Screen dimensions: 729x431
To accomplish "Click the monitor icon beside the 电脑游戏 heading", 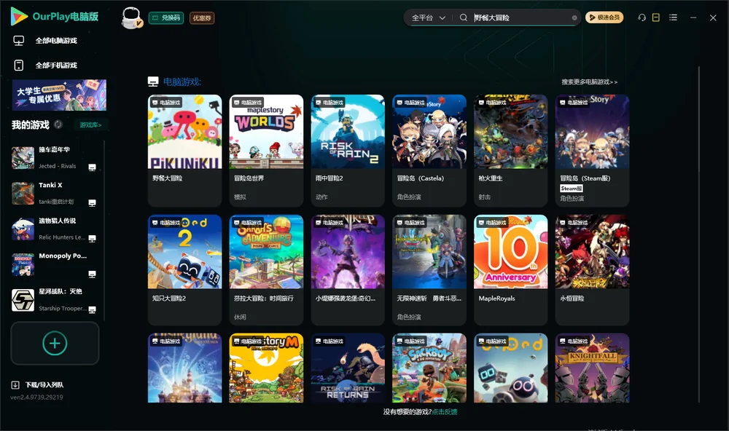I will pos(153,82).
